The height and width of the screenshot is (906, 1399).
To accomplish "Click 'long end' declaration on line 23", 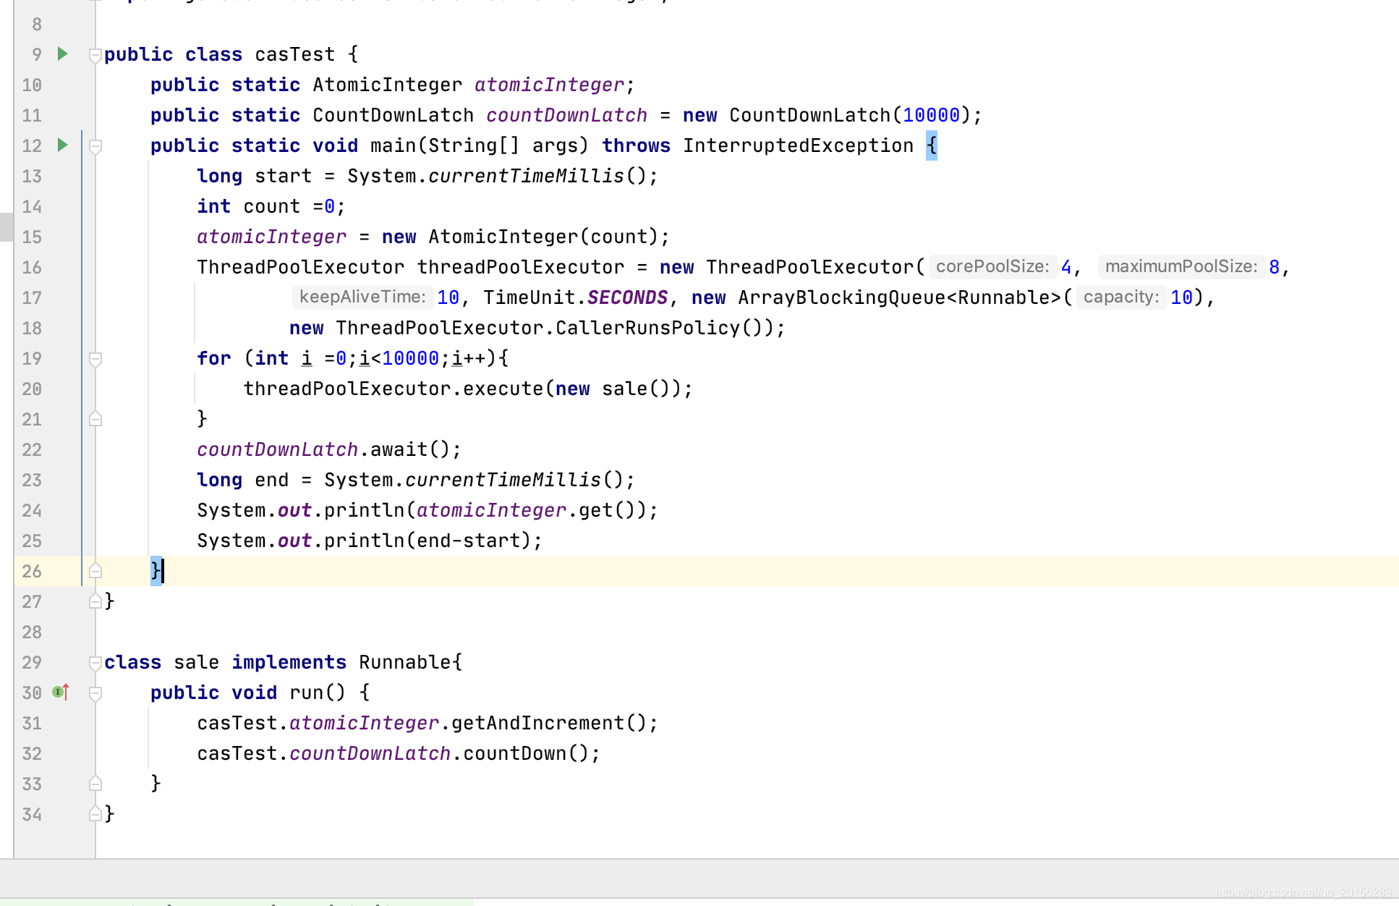I will [242, 480].
